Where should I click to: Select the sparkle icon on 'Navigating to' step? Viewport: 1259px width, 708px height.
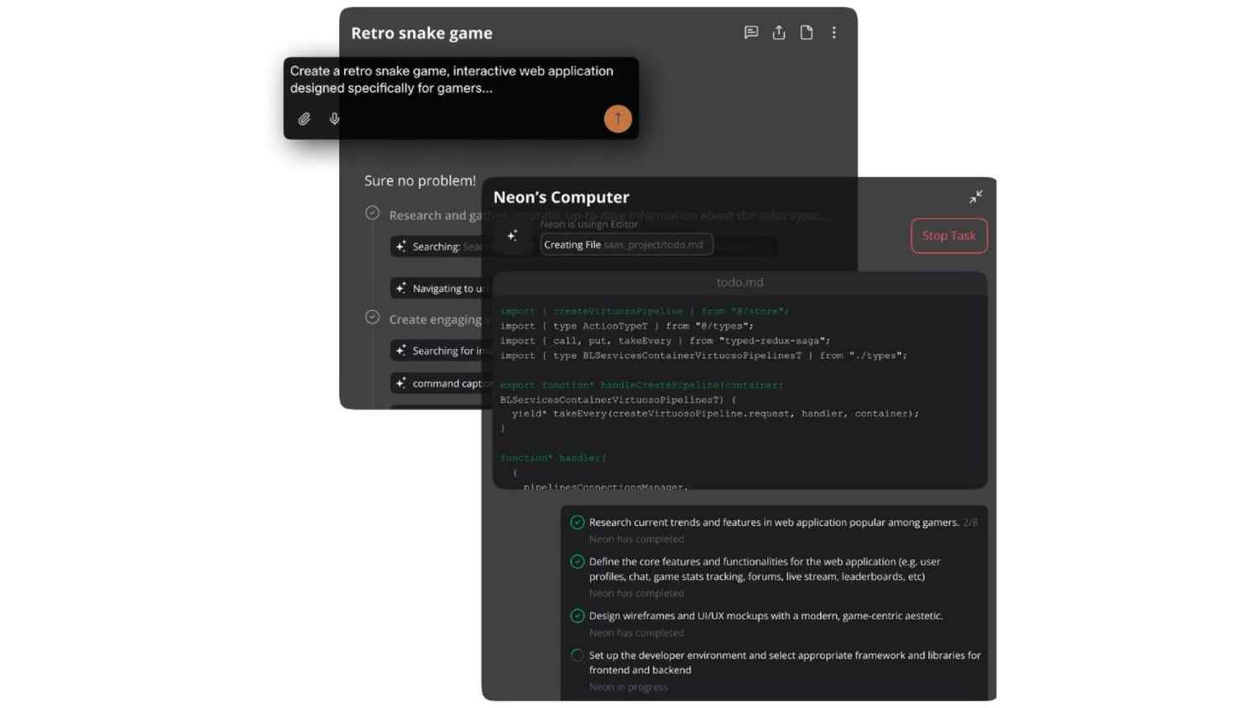(x=400, y=288)
